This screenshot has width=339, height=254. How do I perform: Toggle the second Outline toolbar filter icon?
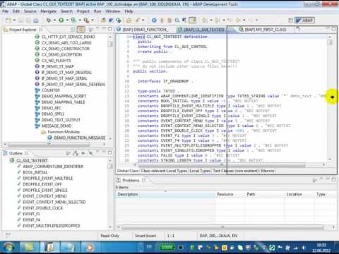pos(76,153)
